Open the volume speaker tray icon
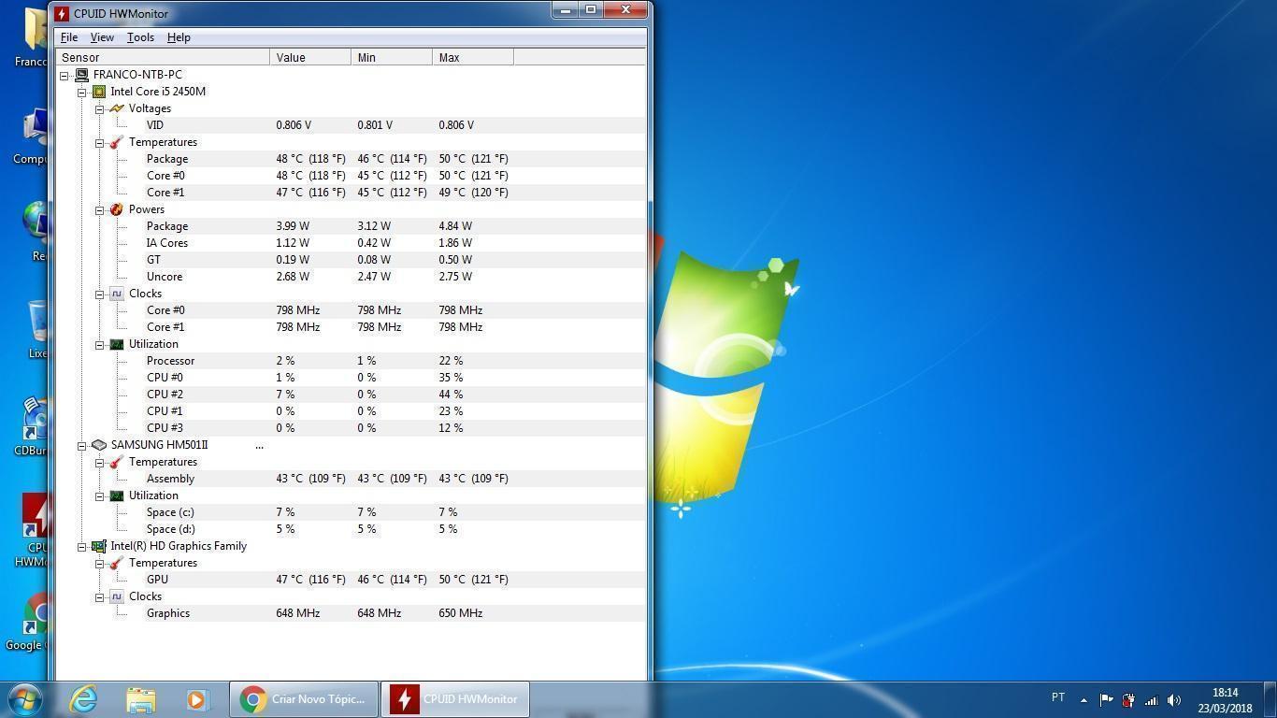 click(x=1174, y=699)
